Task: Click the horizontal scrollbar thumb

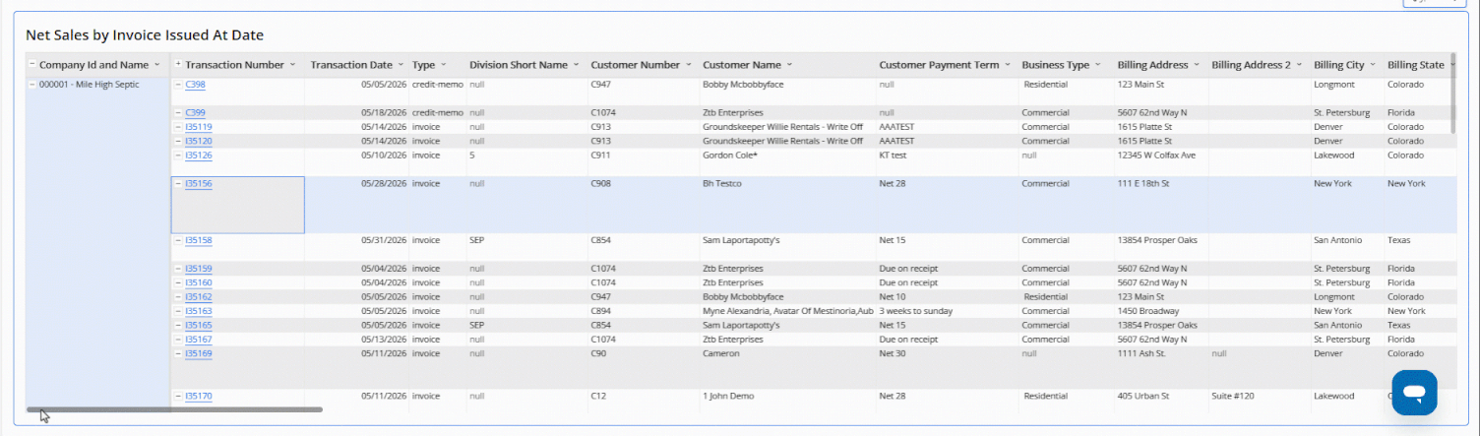Action: [x=174, y=409]
